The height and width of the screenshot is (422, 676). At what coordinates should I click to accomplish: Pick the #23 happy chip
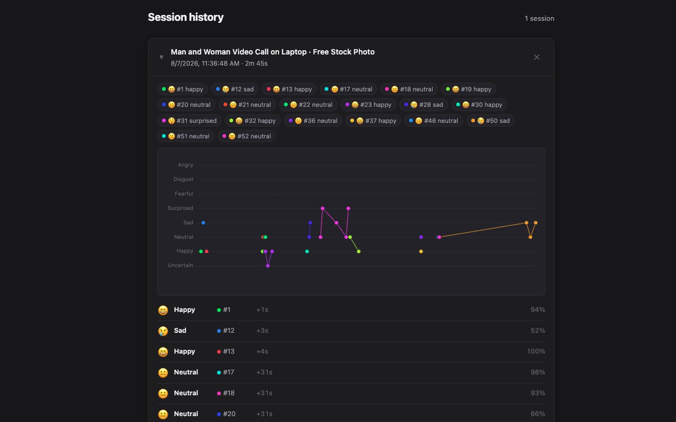[x=368, y=104]
